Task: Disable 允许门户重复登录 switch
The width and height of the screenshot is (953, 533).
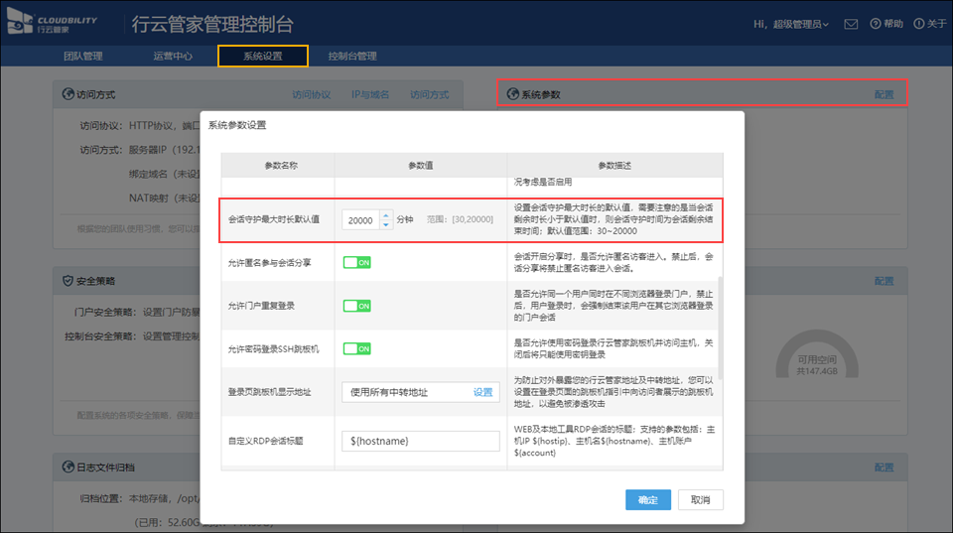Action: [357, 306]
